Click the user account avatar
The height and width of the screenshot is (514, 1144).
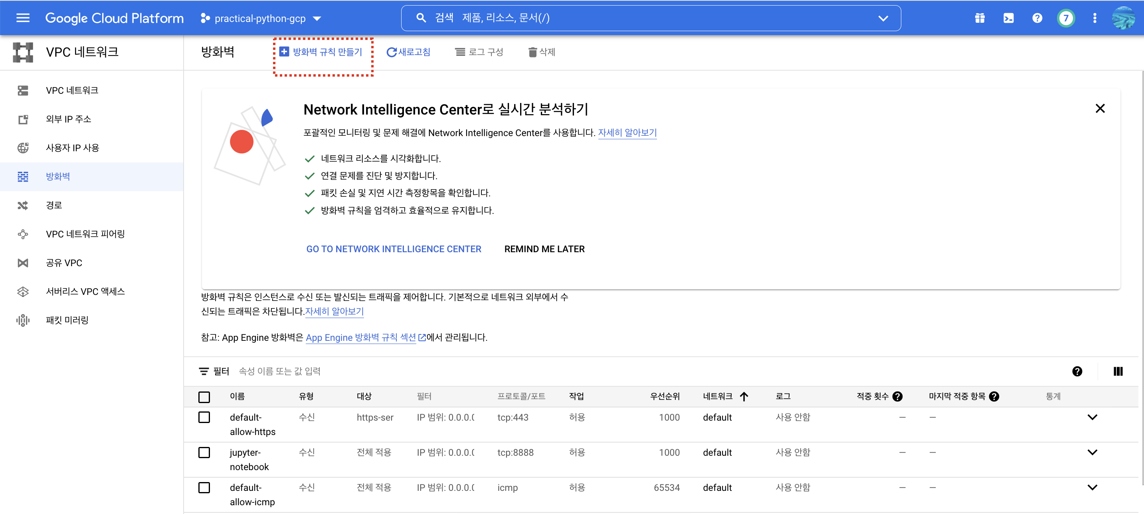coord(1123,18)
